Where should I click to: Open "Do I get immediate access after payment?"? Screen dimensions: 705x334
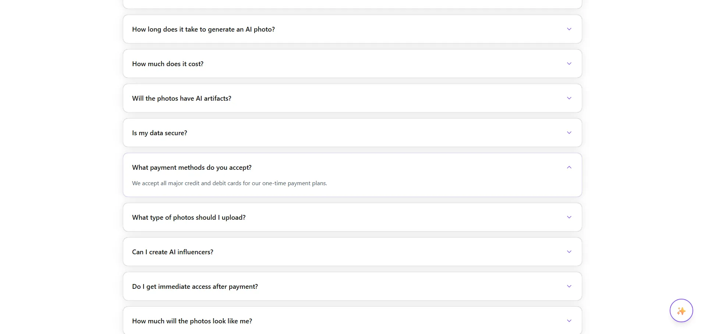pyautogui.click(x=195, y=287)
